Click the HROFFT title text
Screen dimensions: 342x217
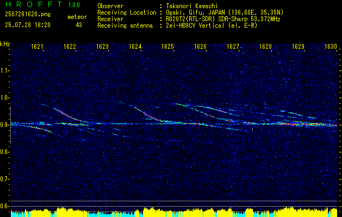pyautogui.click(x=34, y=4)
